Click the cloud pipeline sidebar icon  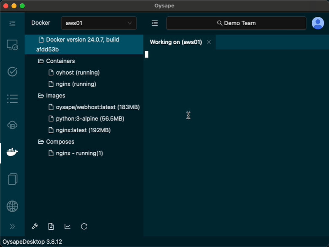tap(12, 125)
